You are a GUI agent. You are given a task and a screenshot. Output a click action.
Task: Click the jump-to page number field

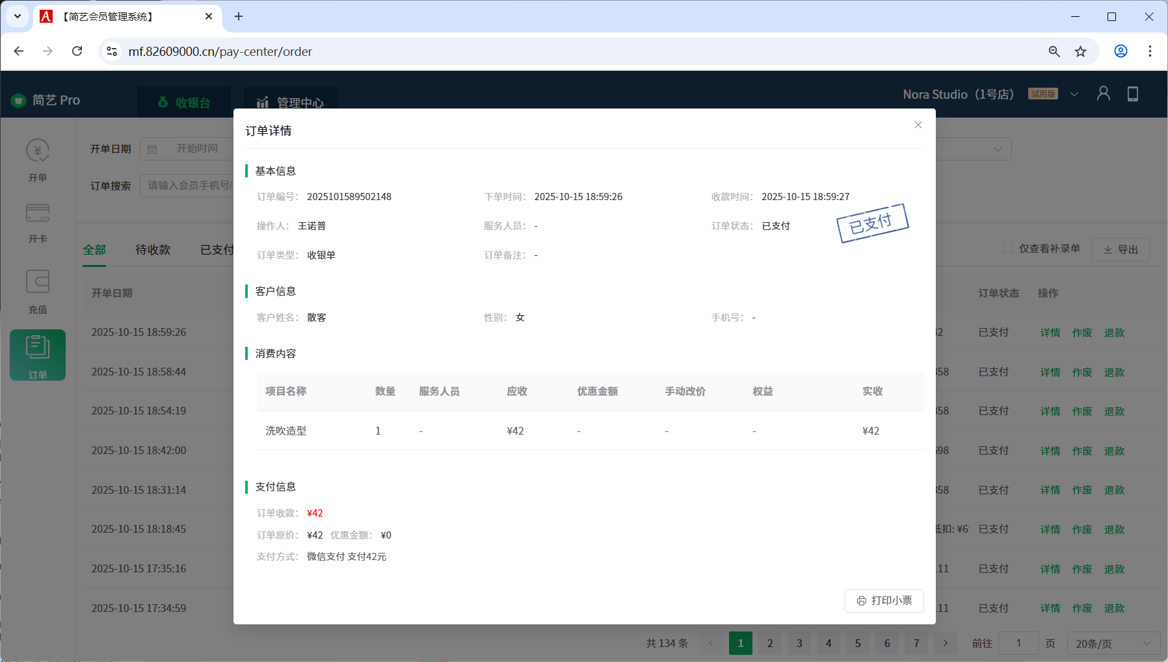coord(1018,643)
